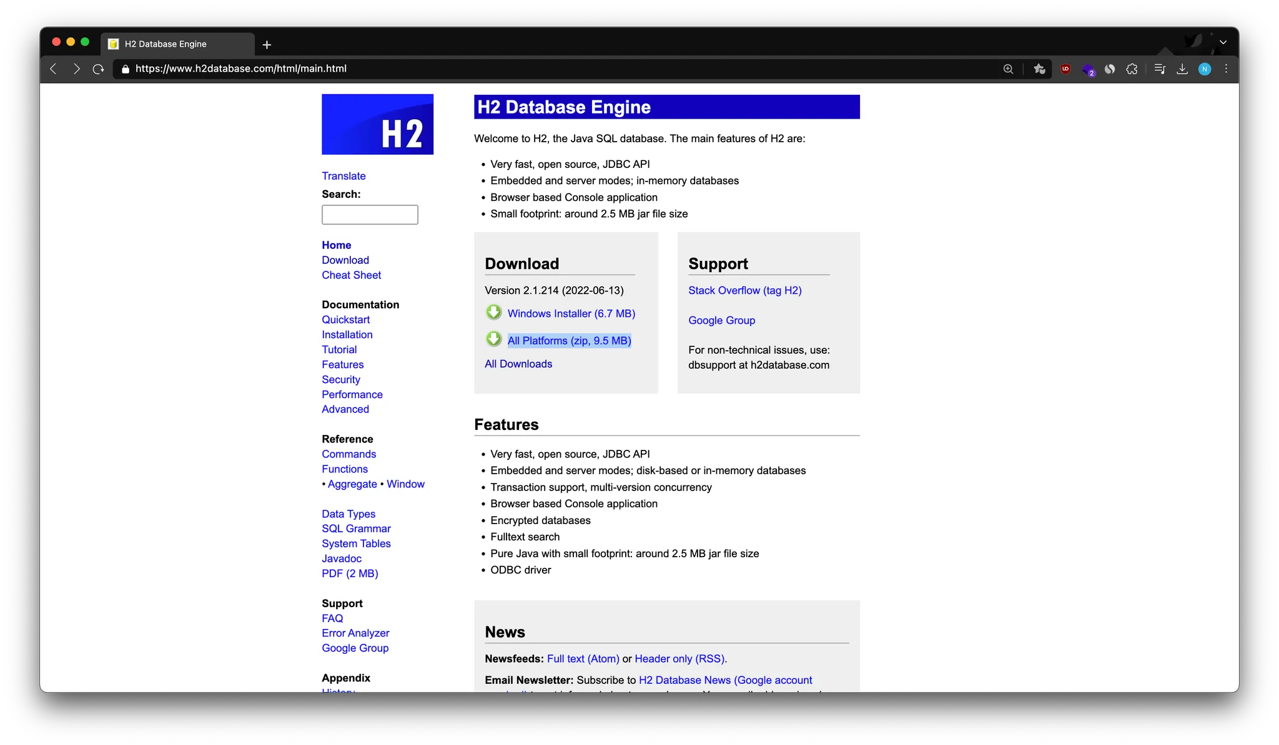This screenshot has width=1279, height=745.
Task: Bookmark this page with star icon
Action: 1039,69
